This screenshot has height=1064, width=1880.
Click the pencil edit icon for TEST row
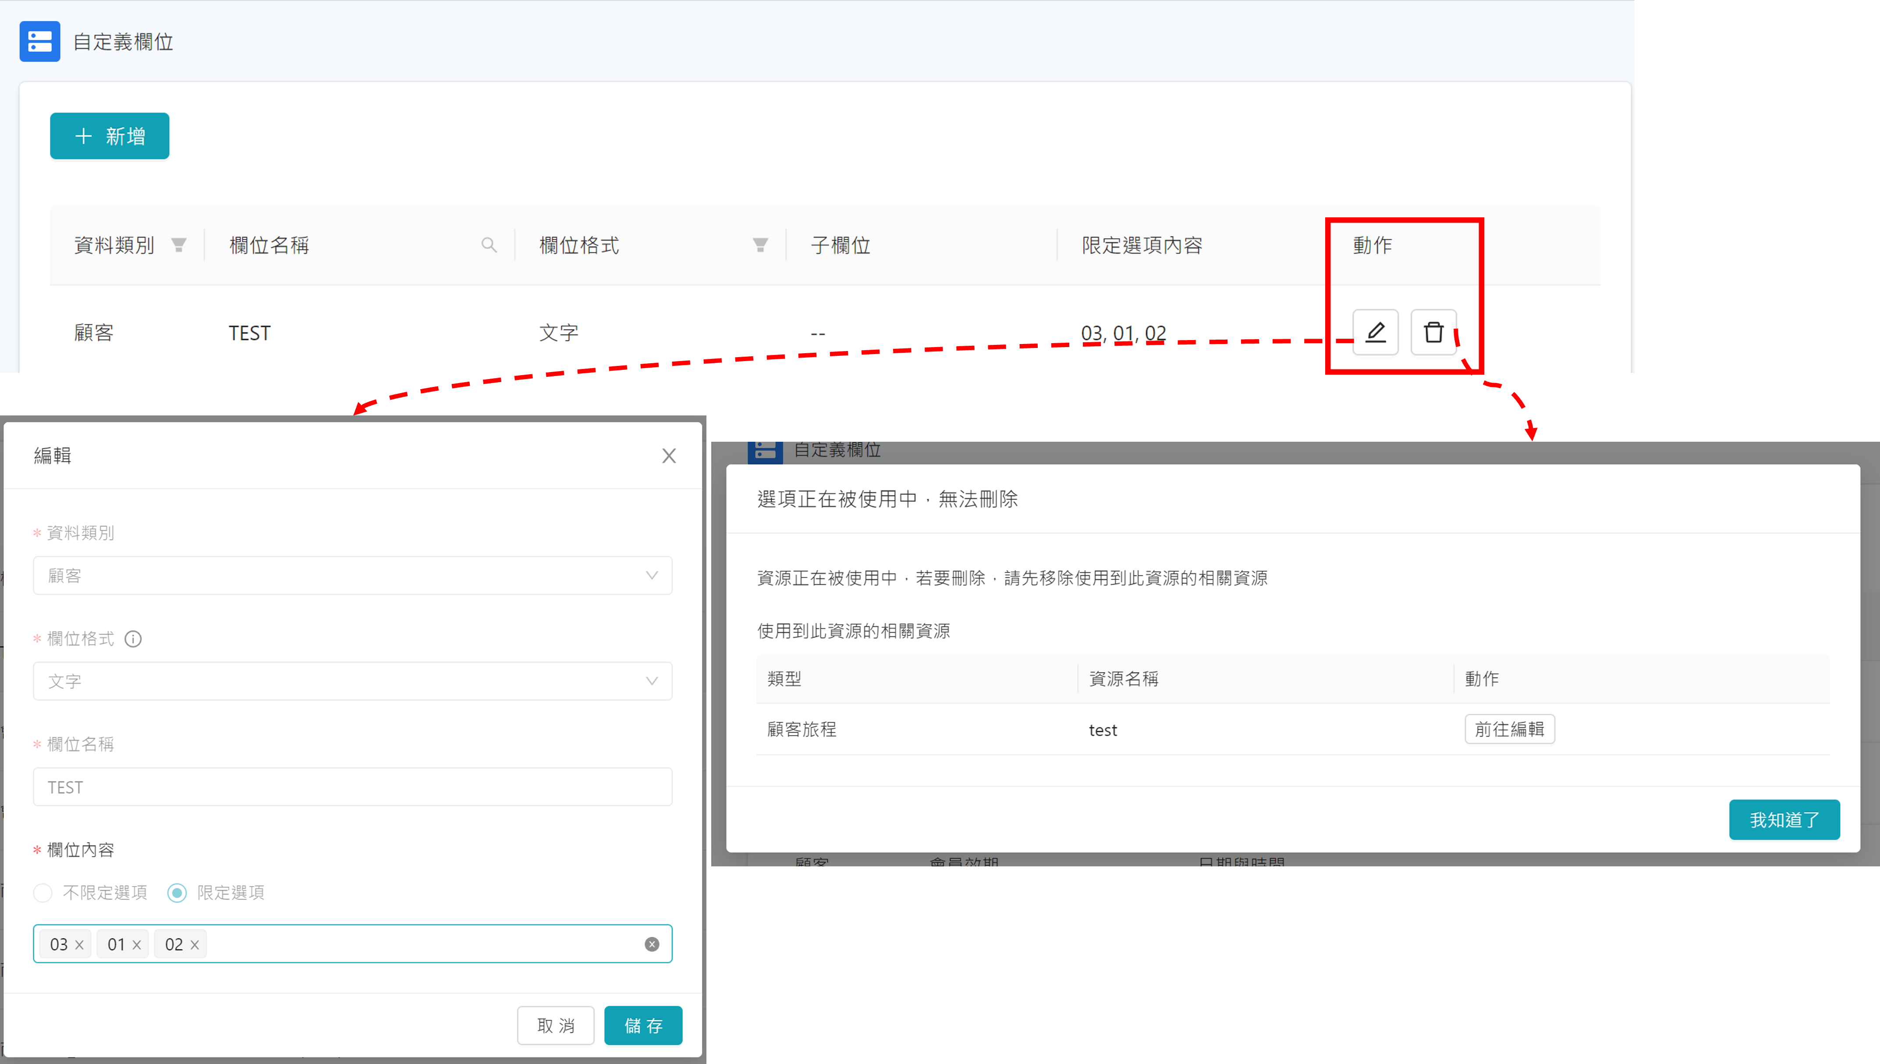[x=1375, y=333]
